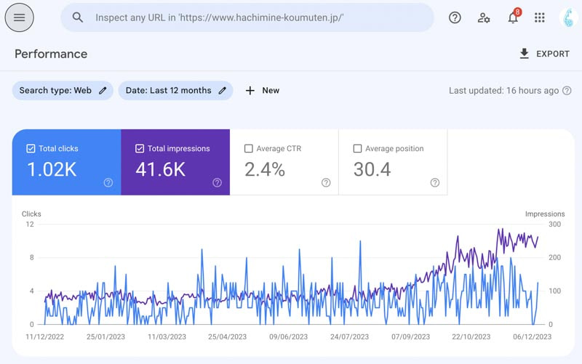Uncheck the Total clicks checkbox

coord(31,148)
